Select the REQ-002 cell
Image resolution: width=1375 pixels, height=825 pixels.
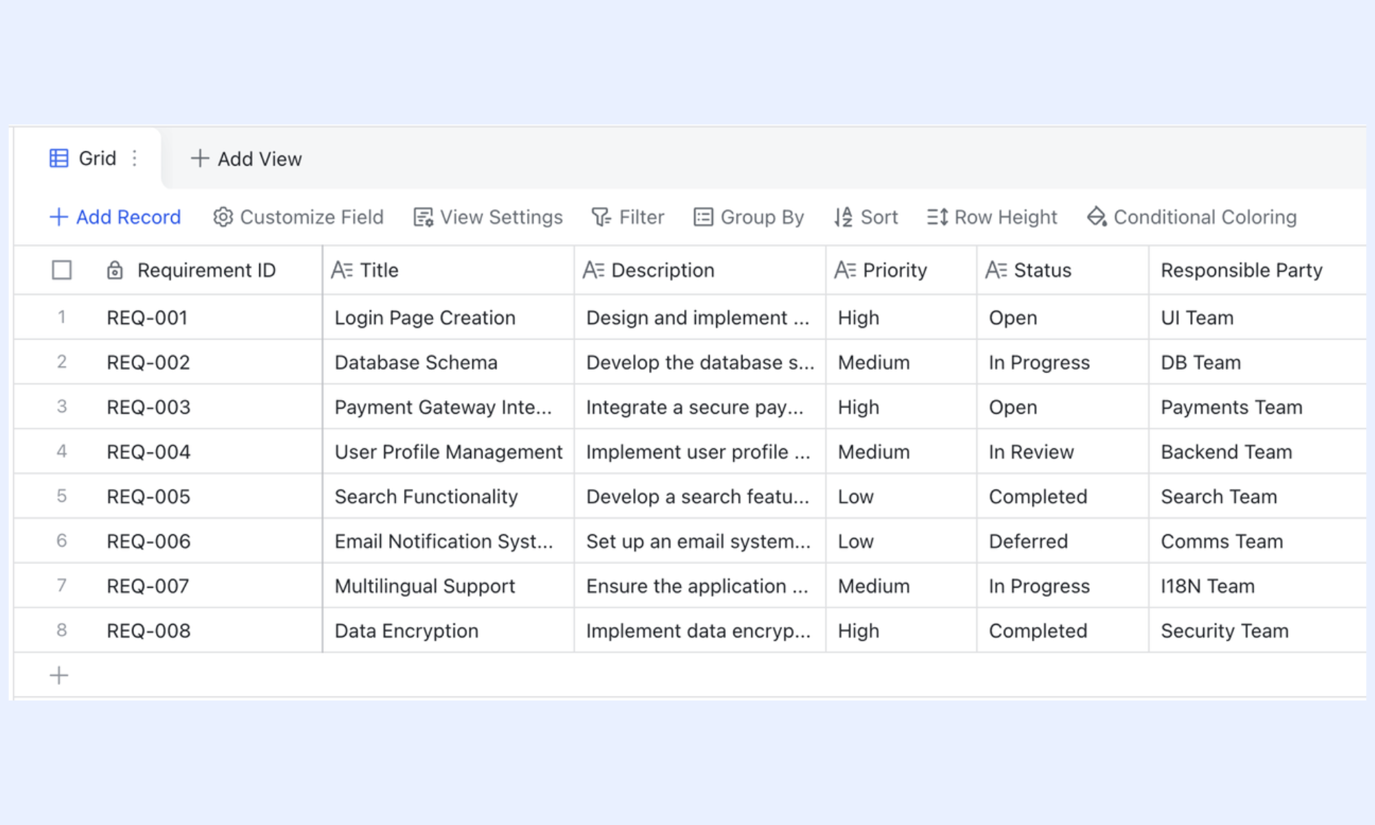tap(208, 362)
